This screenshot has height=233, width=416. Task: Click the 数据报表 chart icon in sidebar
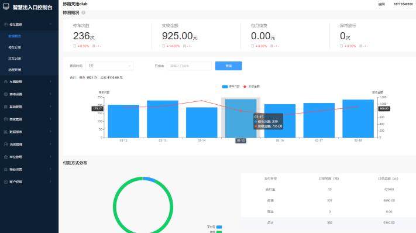click(6, 132)
